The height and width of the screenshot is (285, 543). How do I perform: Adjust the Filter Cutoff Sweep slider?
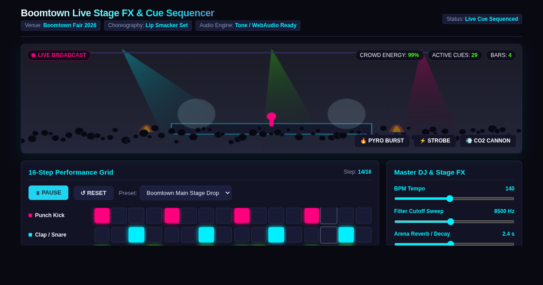pyautogui.click(x=454, y=222)
